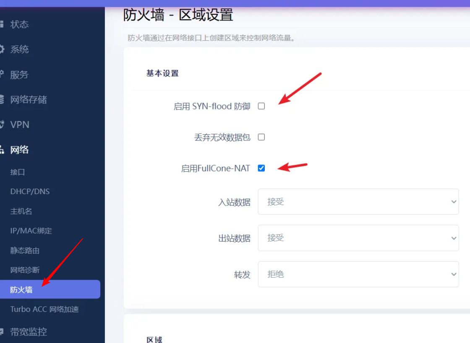
Task: Click the Bandwidth Monitor (带宽监控) icon
Action: point(2,332)
